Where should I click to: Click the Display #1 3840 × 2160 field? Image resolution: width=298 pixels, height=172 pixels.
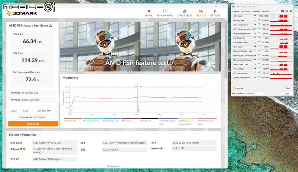click(x=54, y=150)
